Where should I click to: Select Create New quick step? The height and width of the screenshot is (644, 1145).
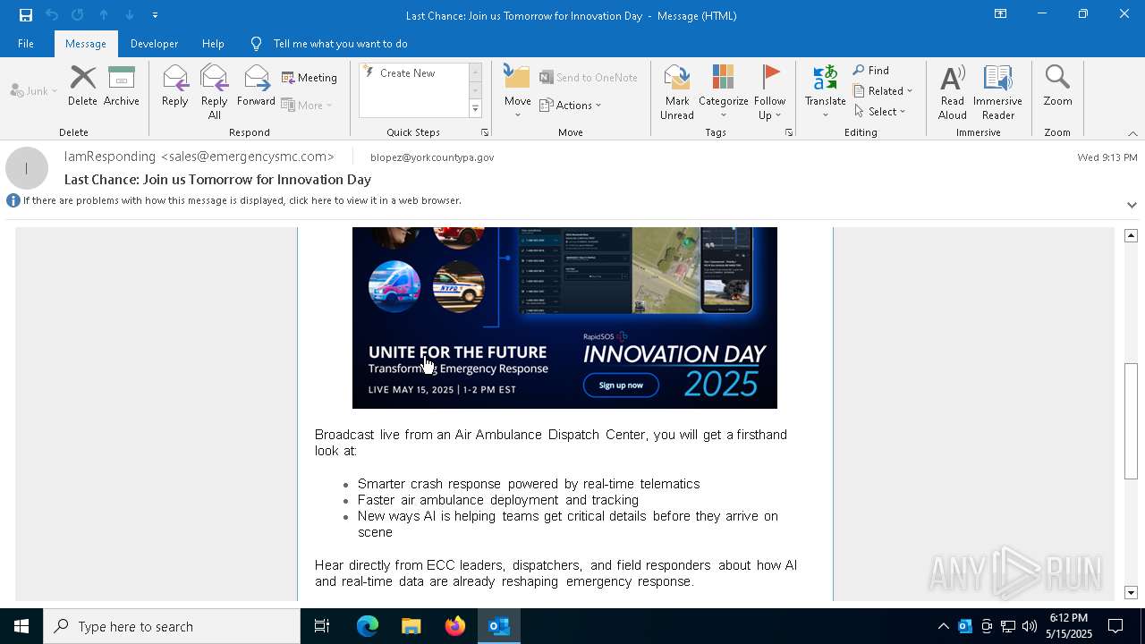point(407,73)
